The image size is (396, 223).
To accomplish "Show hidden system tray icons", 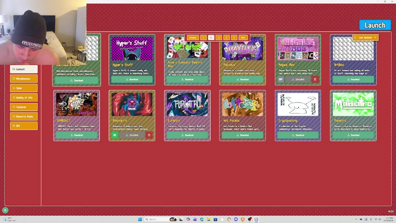I will [356, 219].
